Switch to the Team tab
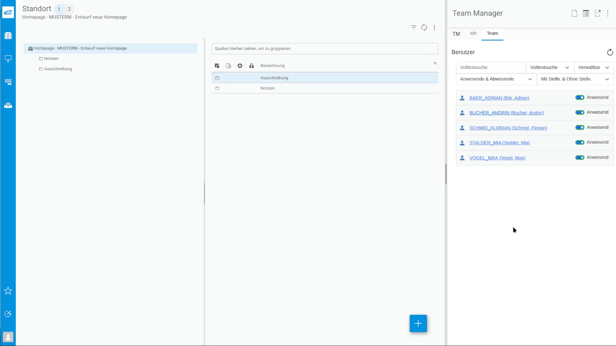Image resolution: width=616 pixels, height=346 pixels. 492,33
